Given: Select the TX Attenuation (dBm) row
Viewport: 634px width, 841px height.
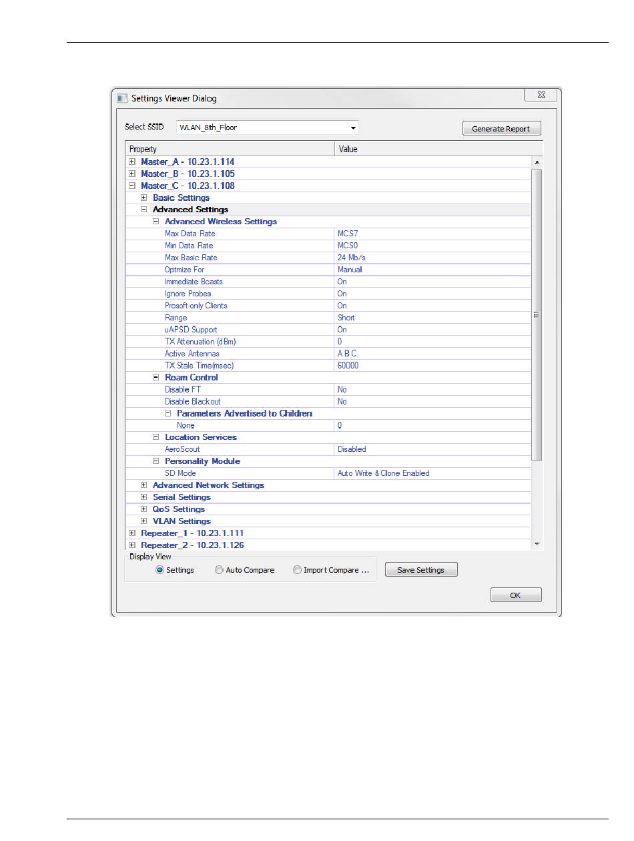Looking at the screenshot, I should click(x=328, y=342).
